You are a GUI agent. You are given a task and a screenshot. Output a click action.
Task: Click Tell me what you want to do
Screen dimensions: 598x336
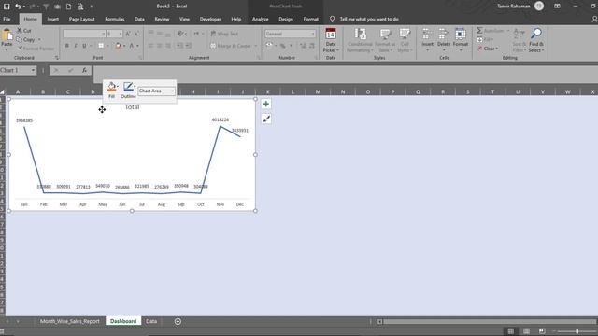[x=369, y=19]
